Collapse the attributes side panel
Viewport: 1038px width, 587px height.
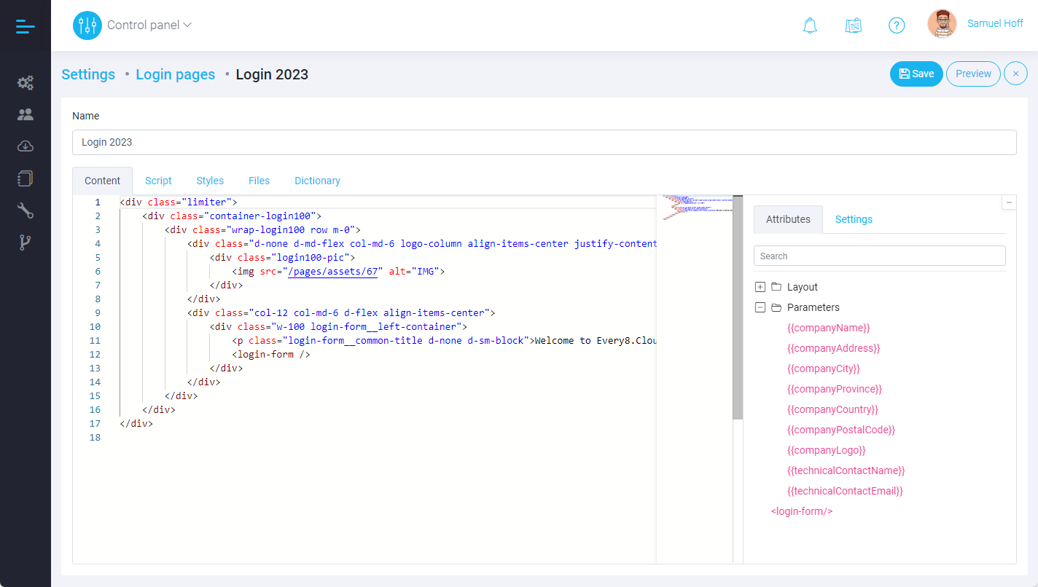click(x=1009, y=202)
